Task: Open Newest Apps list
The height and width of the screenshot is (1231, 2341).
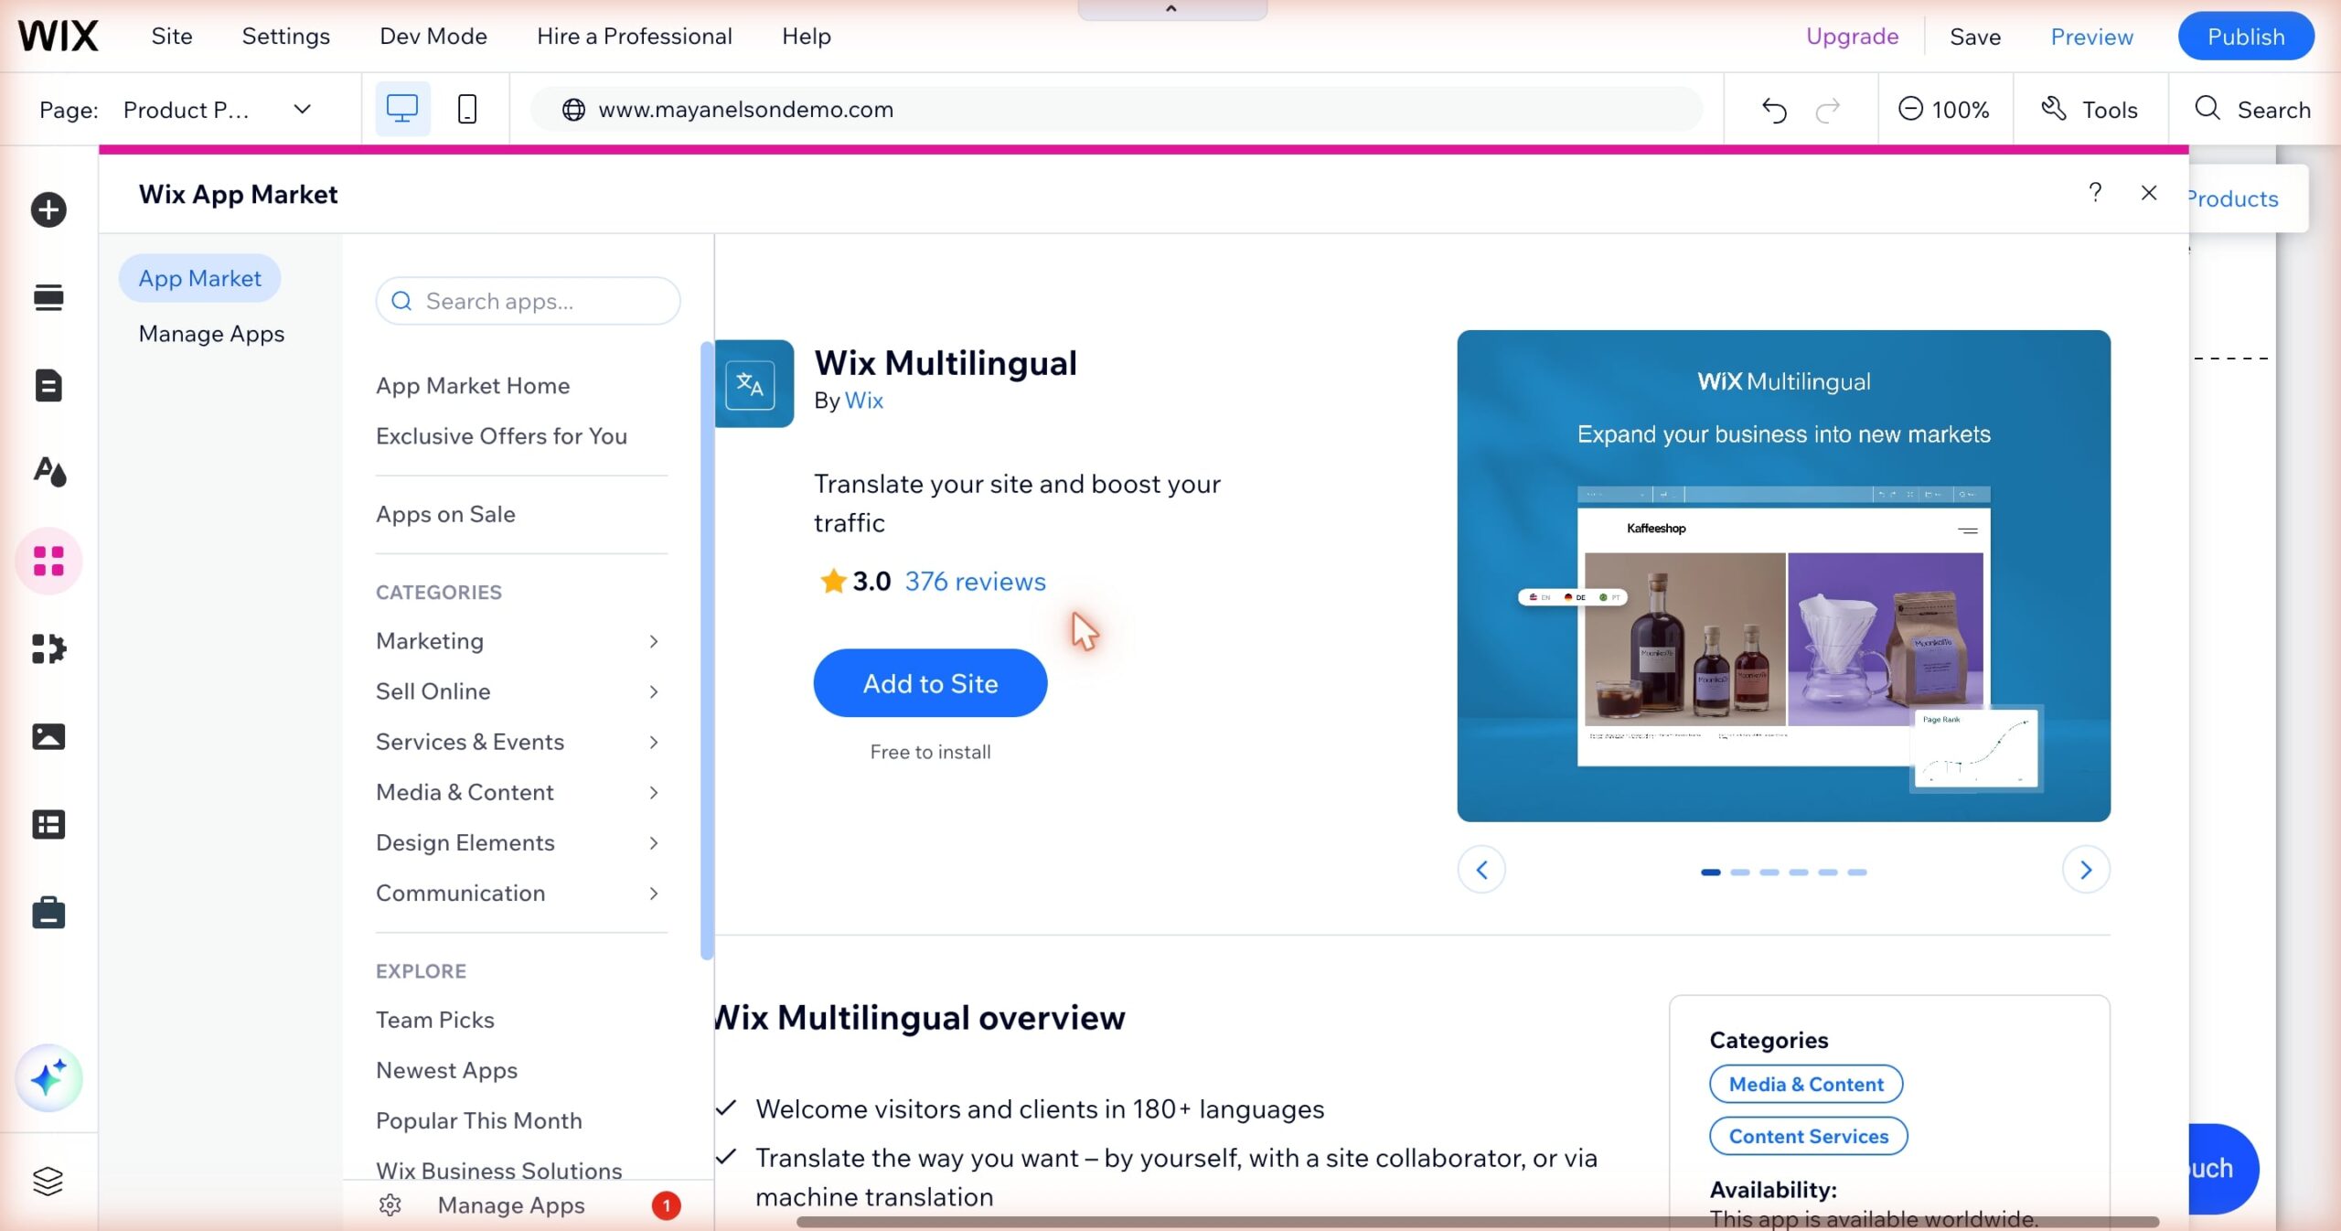Action: click(x=446, y=1070)
